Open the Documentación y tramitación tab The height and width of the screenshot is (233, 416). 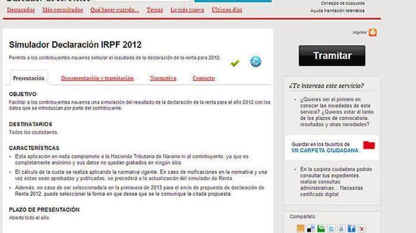(x=97, y=79)
